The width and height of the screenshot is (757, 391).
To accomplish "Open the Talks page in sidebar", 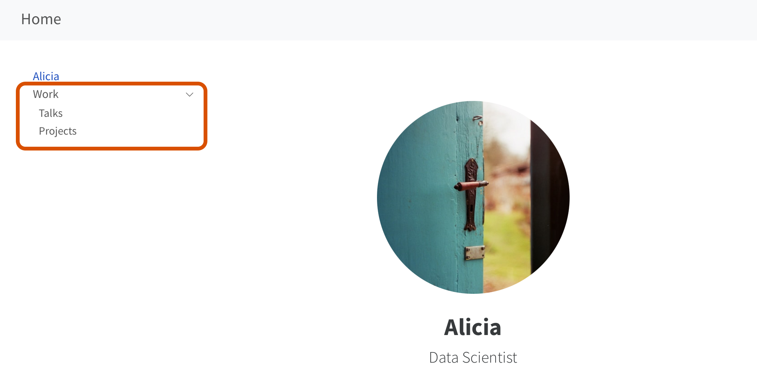I will click(x=51, y=113).
